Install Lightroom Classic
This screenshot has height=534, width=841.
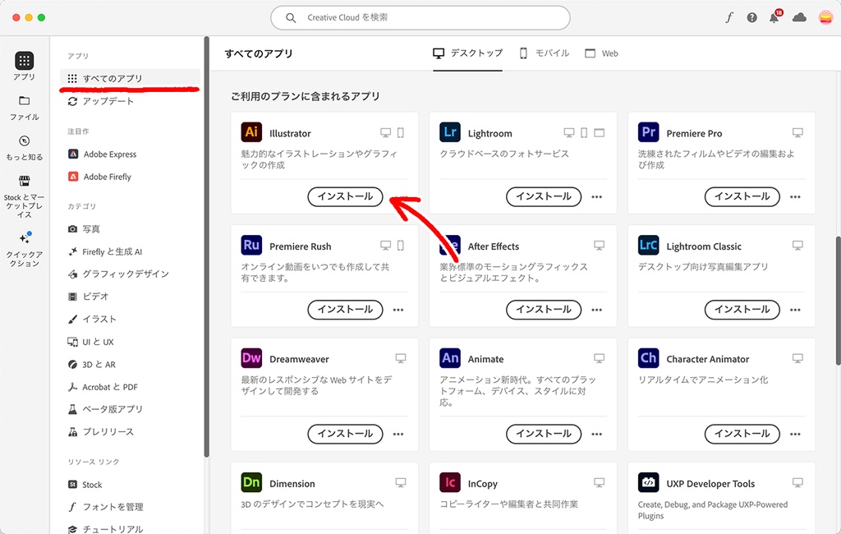742,310
